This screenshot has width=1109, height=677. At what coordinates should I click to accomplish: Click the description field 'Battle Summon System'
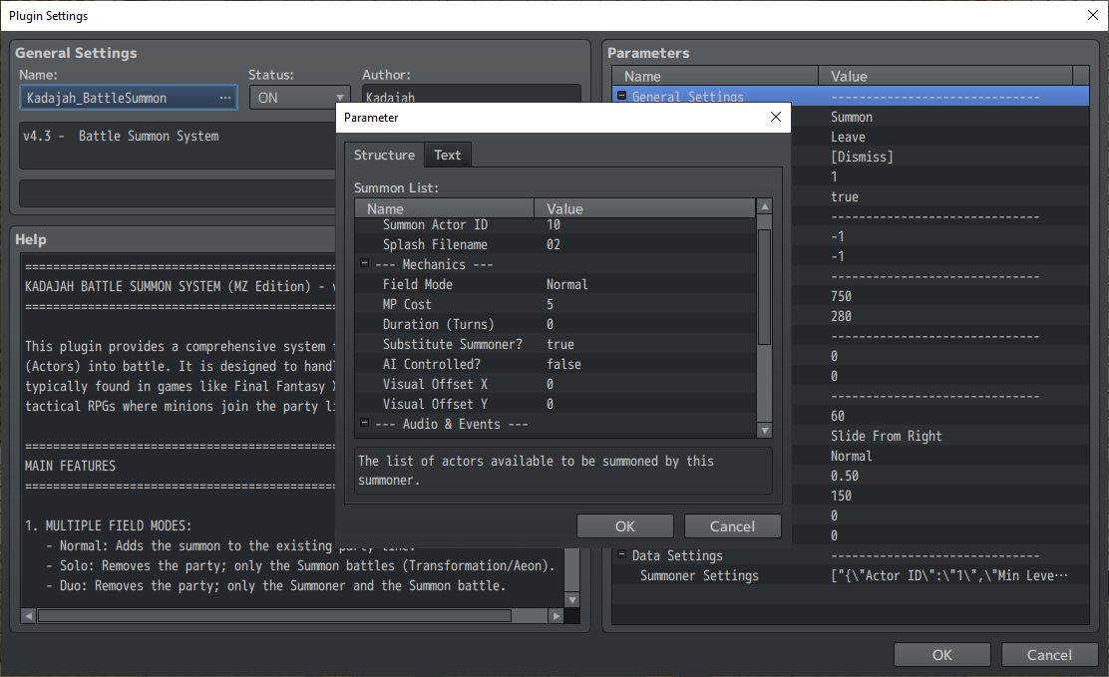point(179,145)
